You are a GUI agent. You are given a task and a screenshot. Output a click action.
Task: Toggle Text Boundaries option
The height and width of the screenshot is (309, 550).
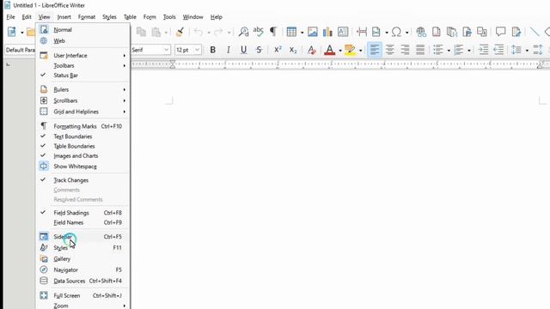point(82,136)
